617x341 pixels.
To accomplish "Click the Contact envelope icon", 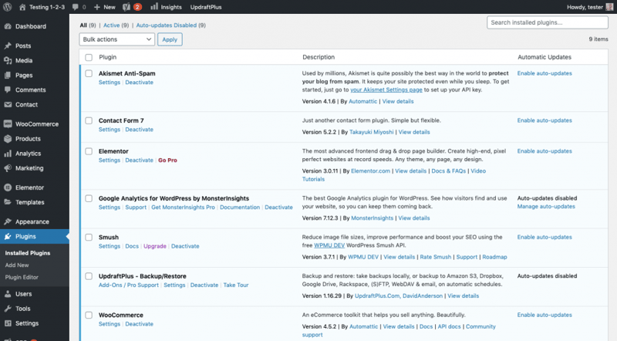I will click(x=8, y=104).
